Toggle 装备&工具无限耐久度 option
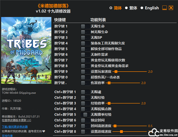The height and width of the screenshot is (137, 178). coord(85,43)
